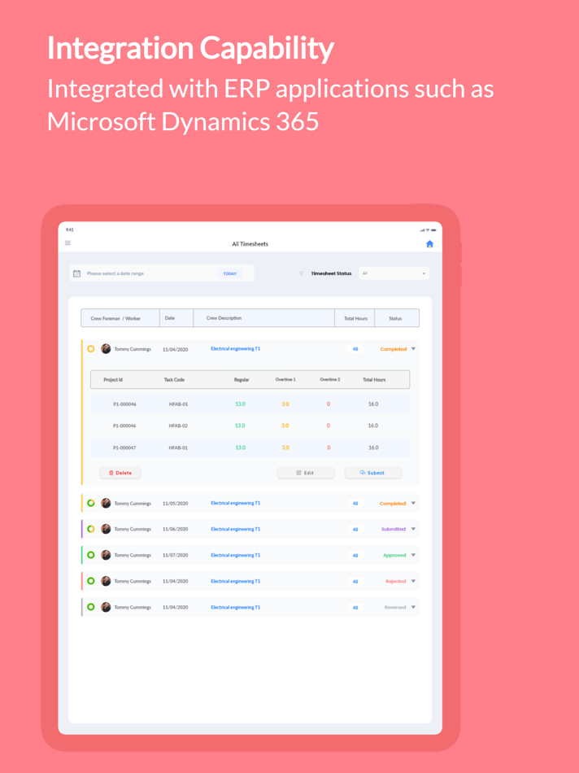Click the 'Please select a date range' field
The width and height of the screenshot is (579, 773).
coord(162,273)
